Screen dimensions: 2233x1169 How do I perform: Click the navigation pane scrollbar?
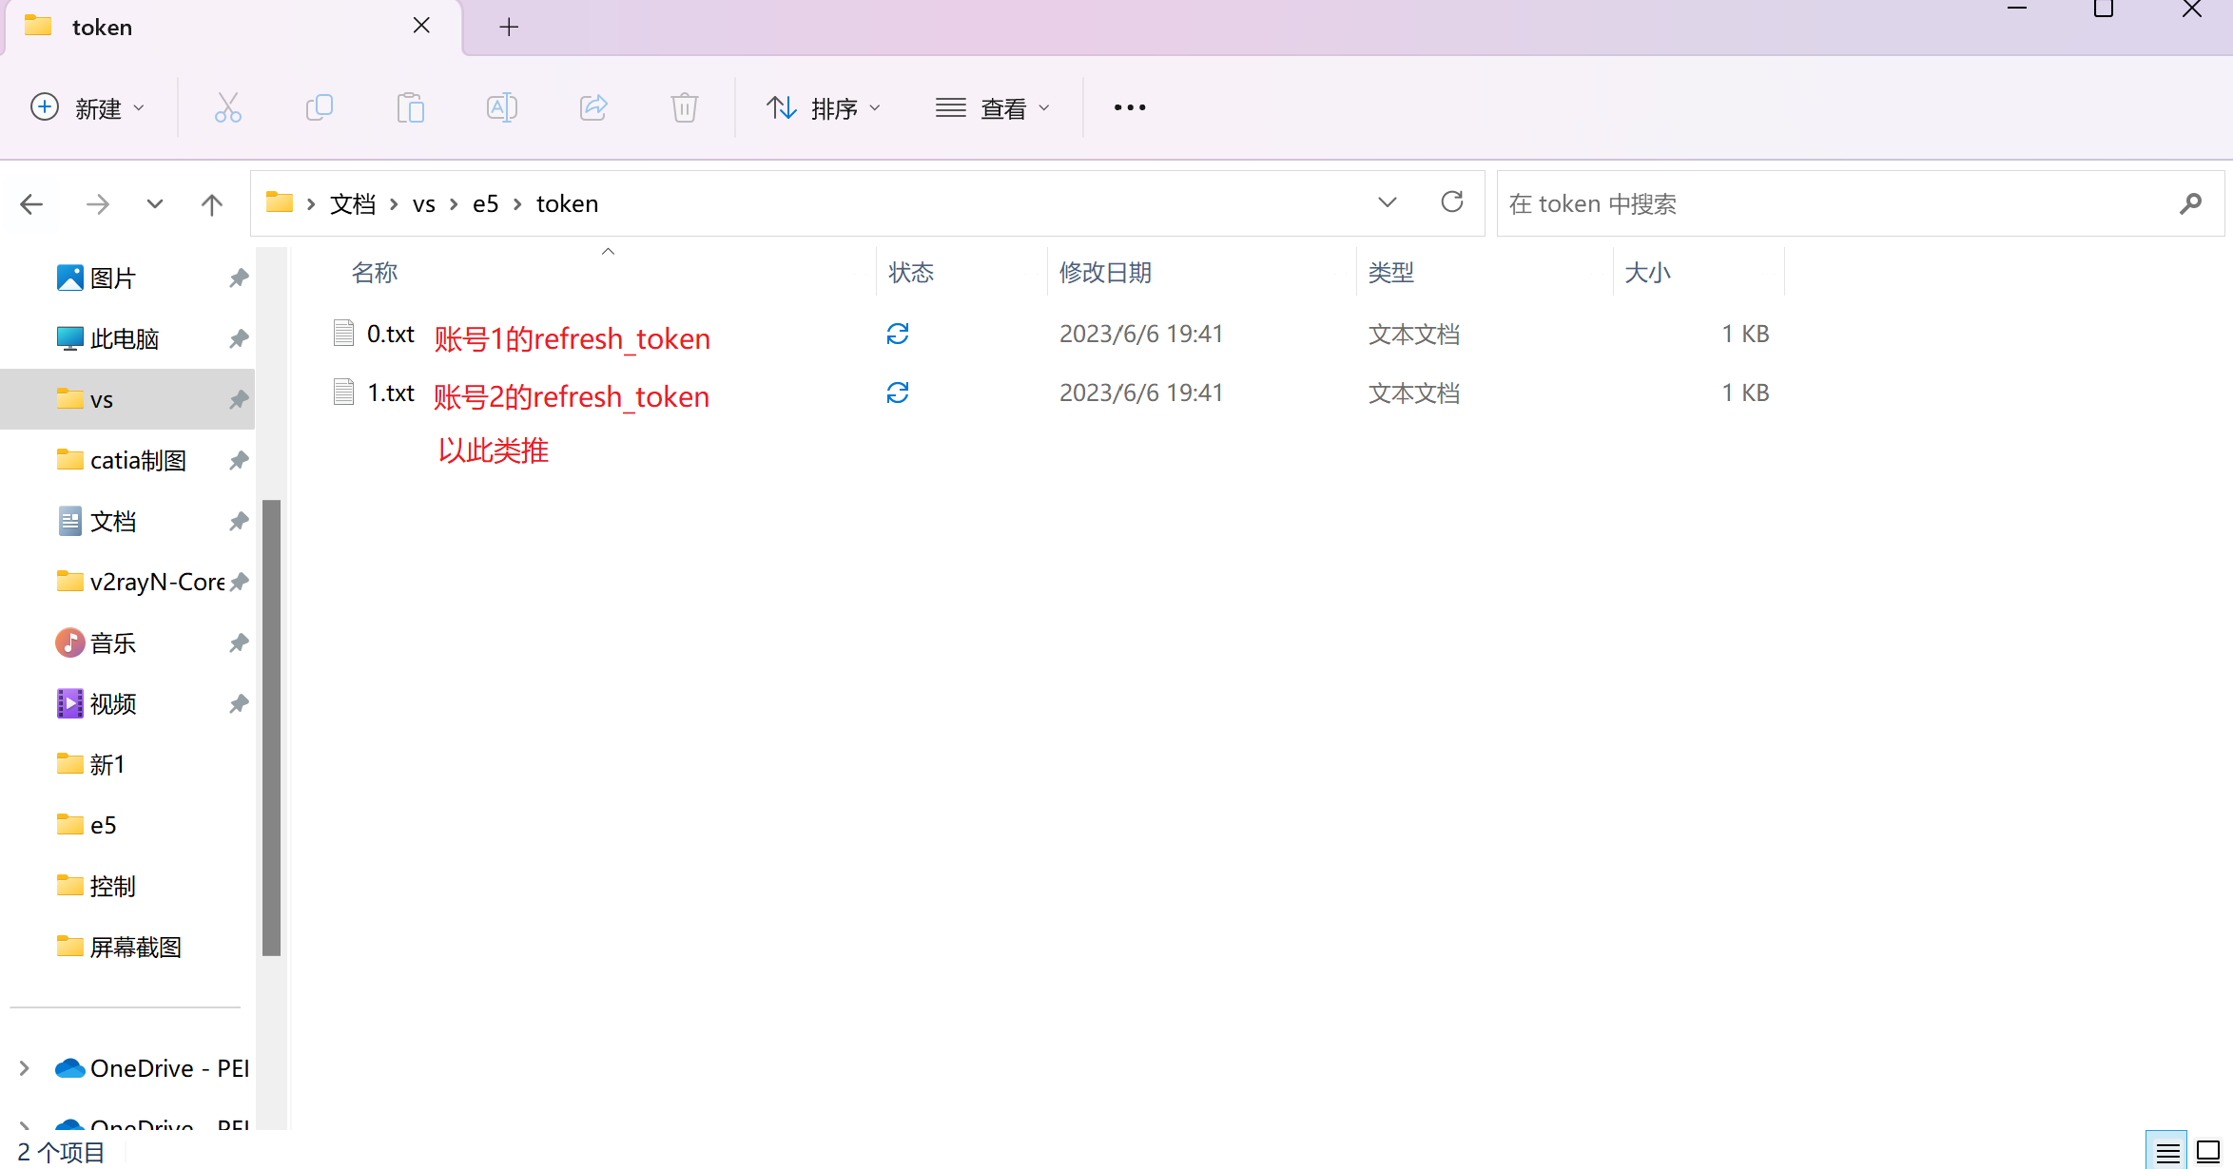(x=271, y=727)
